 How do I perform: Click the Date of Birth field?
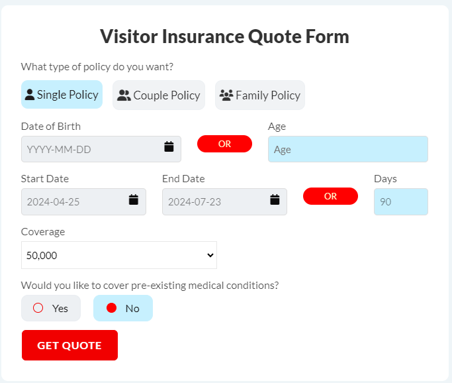(101, 149)
